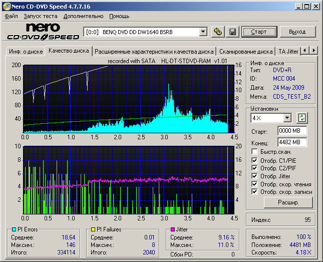The width and height of the screenshot is (323, 262).
Task: Click the Конец 4482 MB field
Action: pos(292,142)
